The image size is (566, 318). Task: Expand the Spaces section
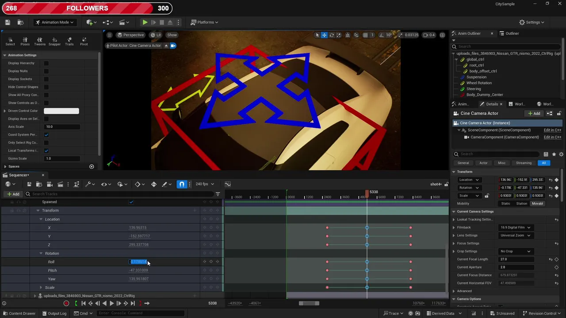tap(5, 167)
